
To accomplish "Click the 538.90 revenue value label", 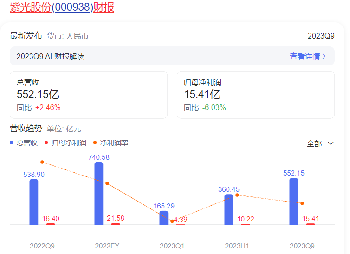I will pos(34,174).
